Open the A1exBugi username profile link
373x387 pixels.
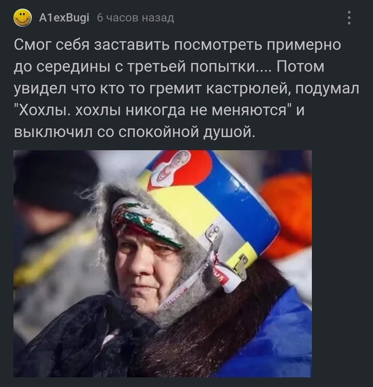[64, 18]
